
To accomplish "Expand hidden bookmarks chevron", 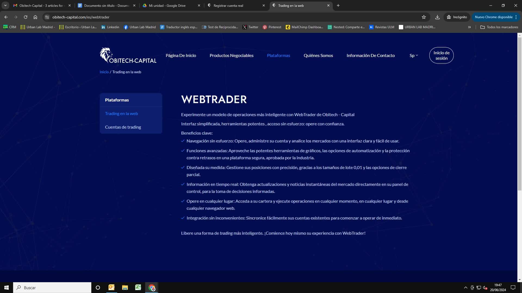I will (x=469, y=27).
